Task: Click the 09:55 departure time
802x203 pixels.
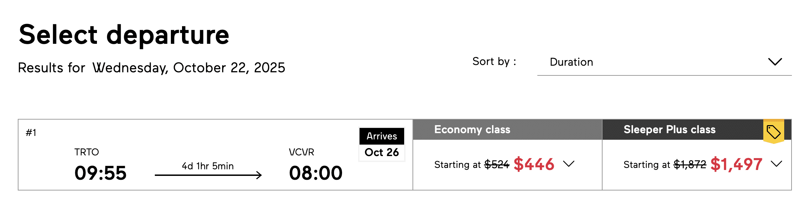Action: tap(100, 173)
